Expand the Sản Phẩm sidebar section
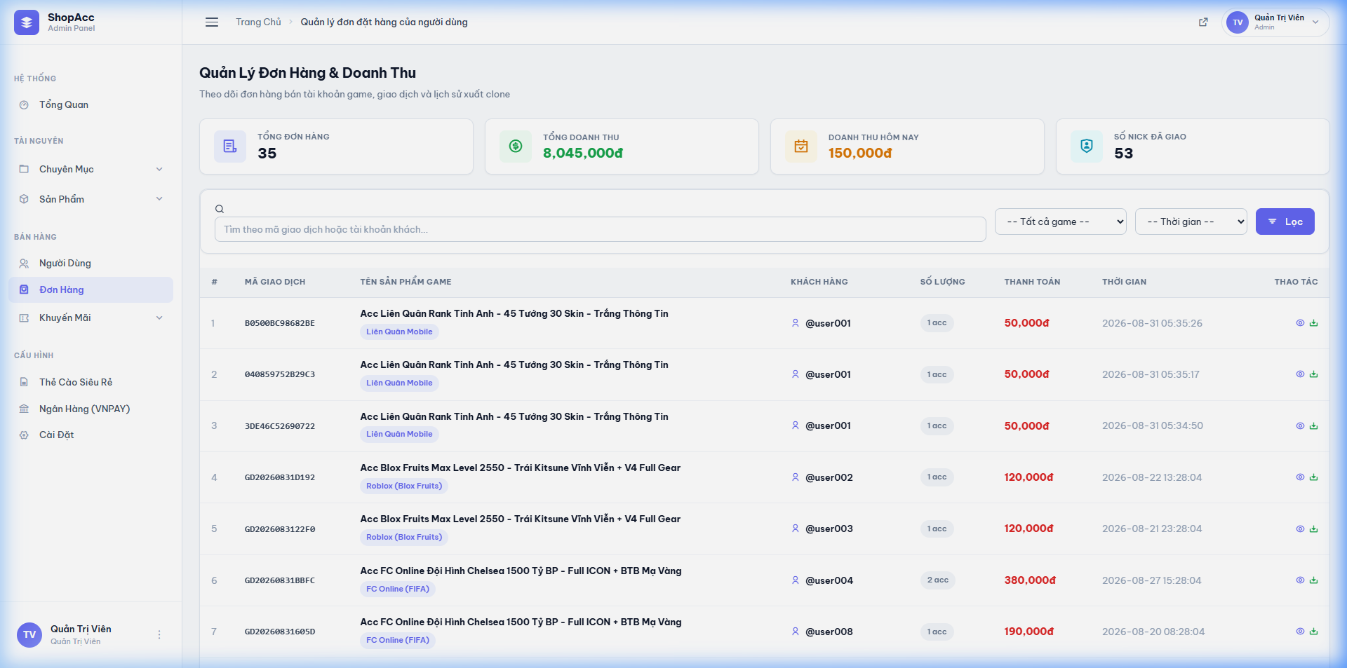 [x=91, y=199]
